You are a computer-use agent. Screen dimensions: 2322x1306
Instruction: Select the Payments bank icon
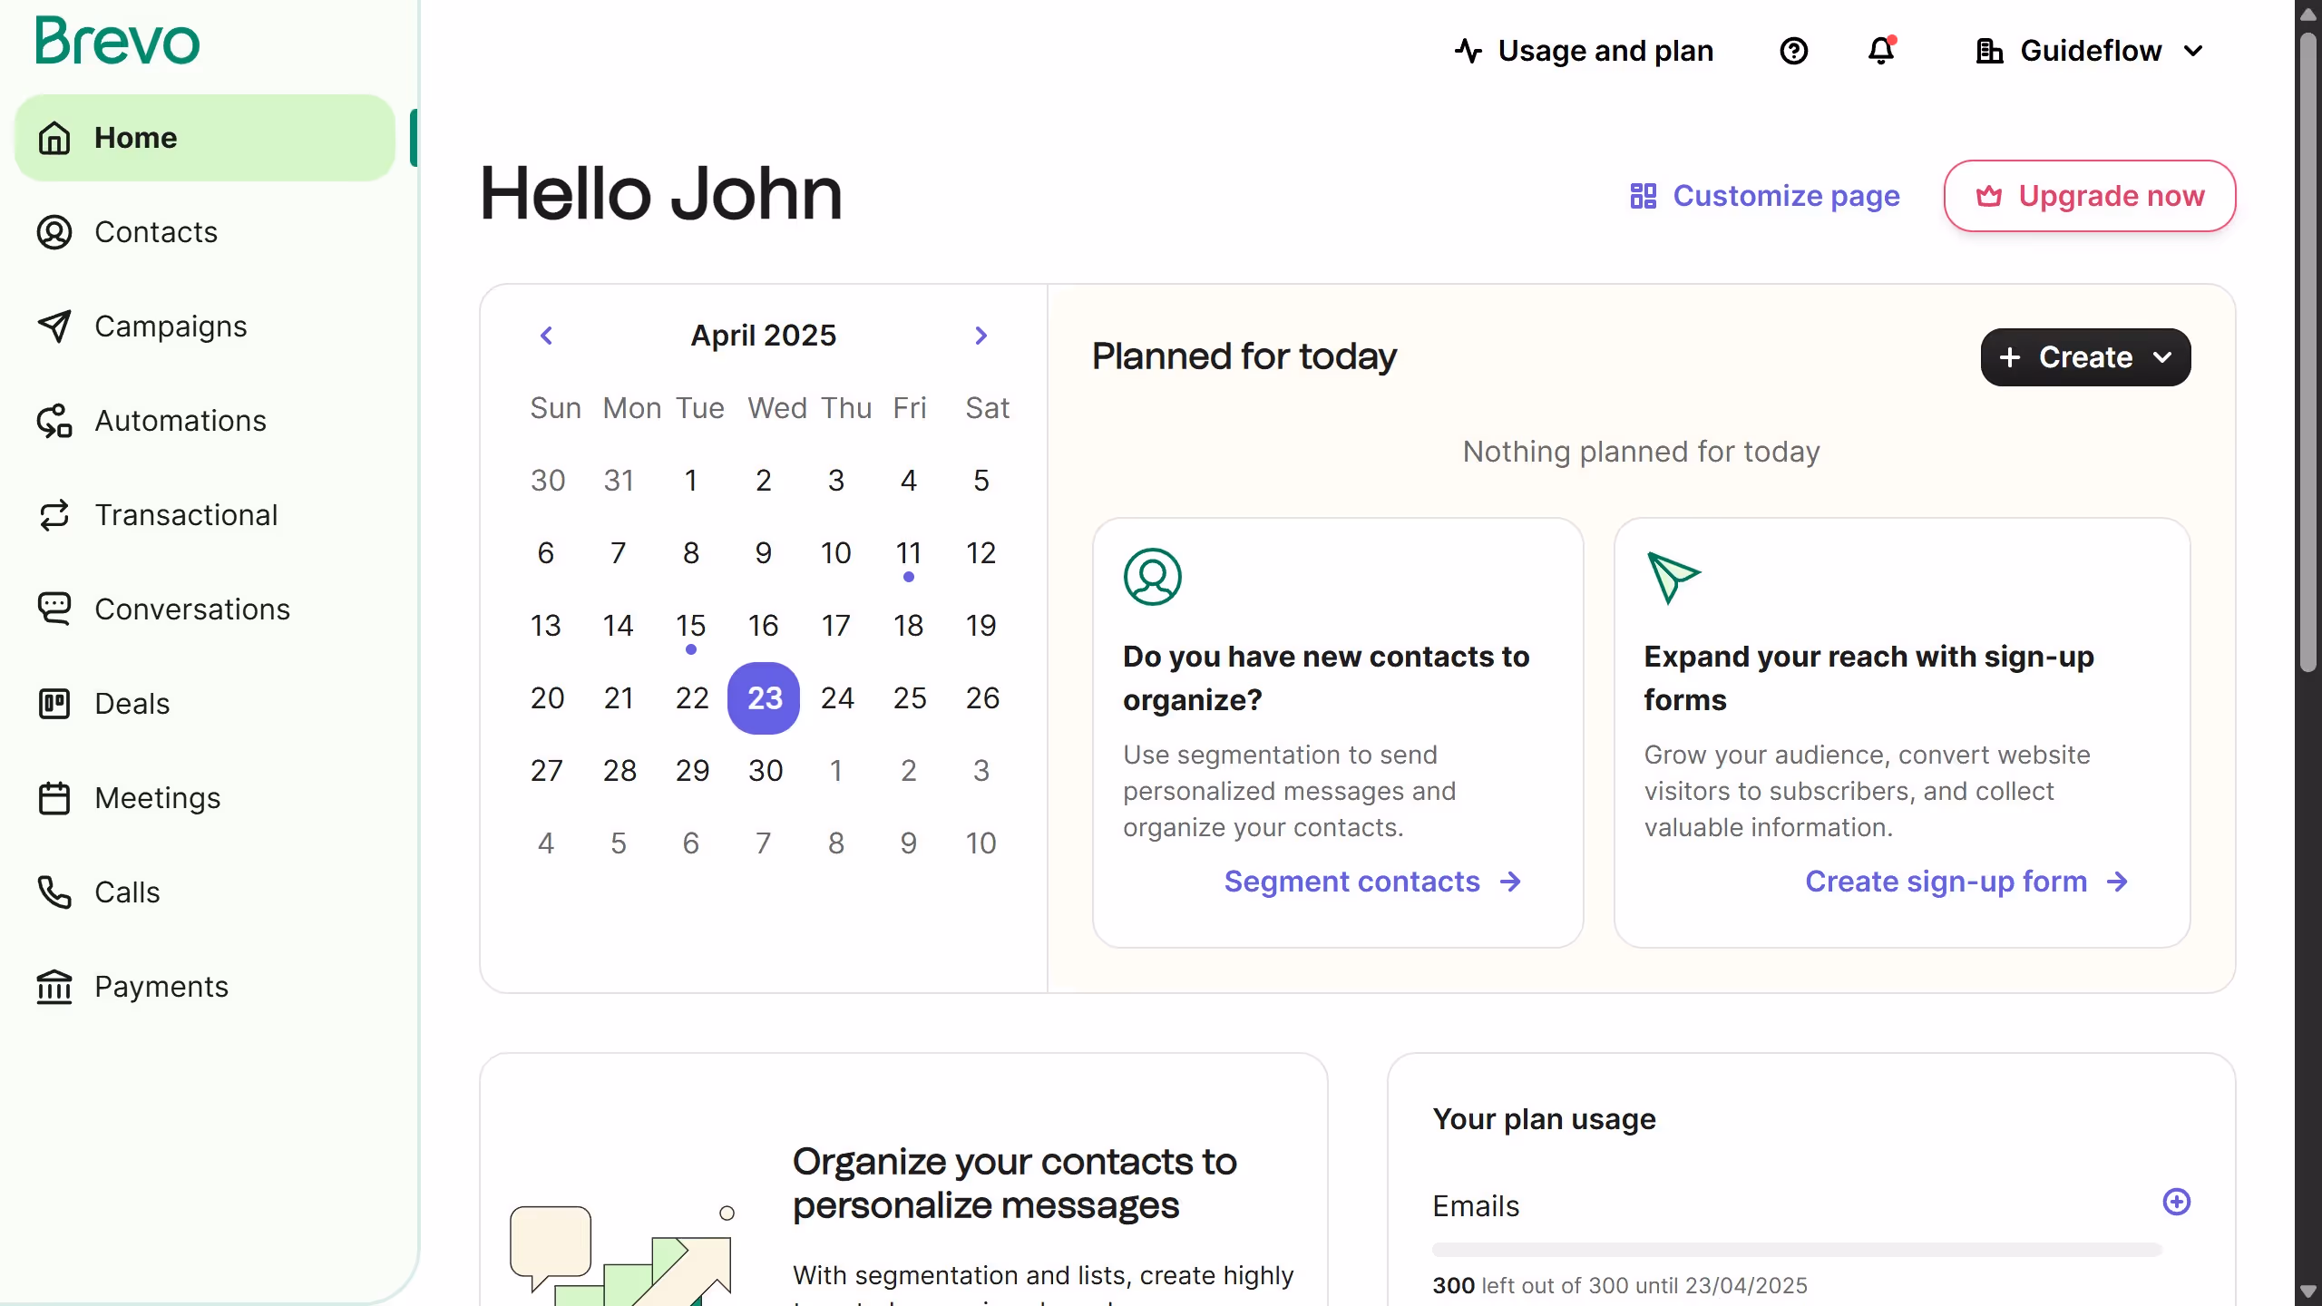pos(54,987)
